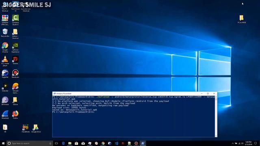260x146 pixels.
Task: Maximize the Windows PowerShell window
Action: (x=208, y=94)
